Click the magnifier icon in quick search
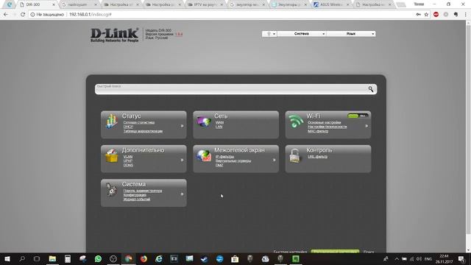Viewport: 471px width, 265px height. click(x=371, y=89)
